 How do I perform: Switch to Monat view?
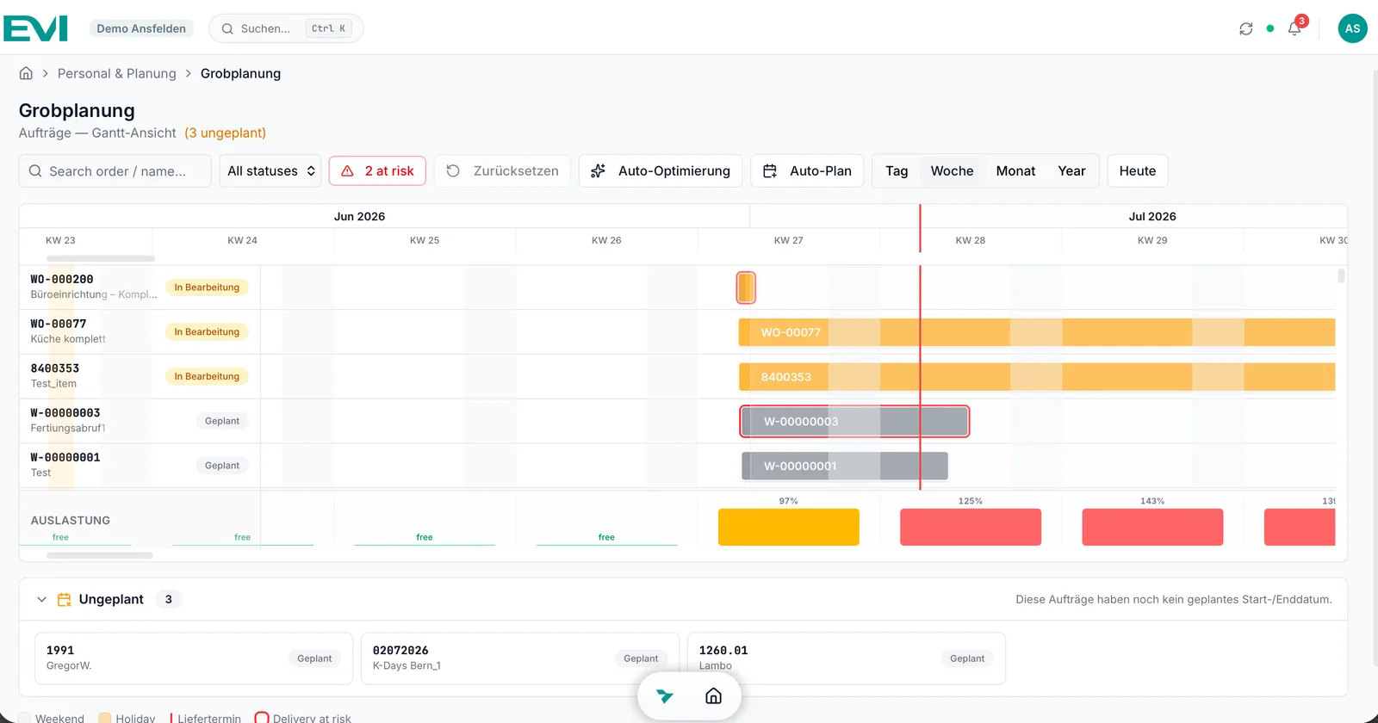(x=1015, y=170)
